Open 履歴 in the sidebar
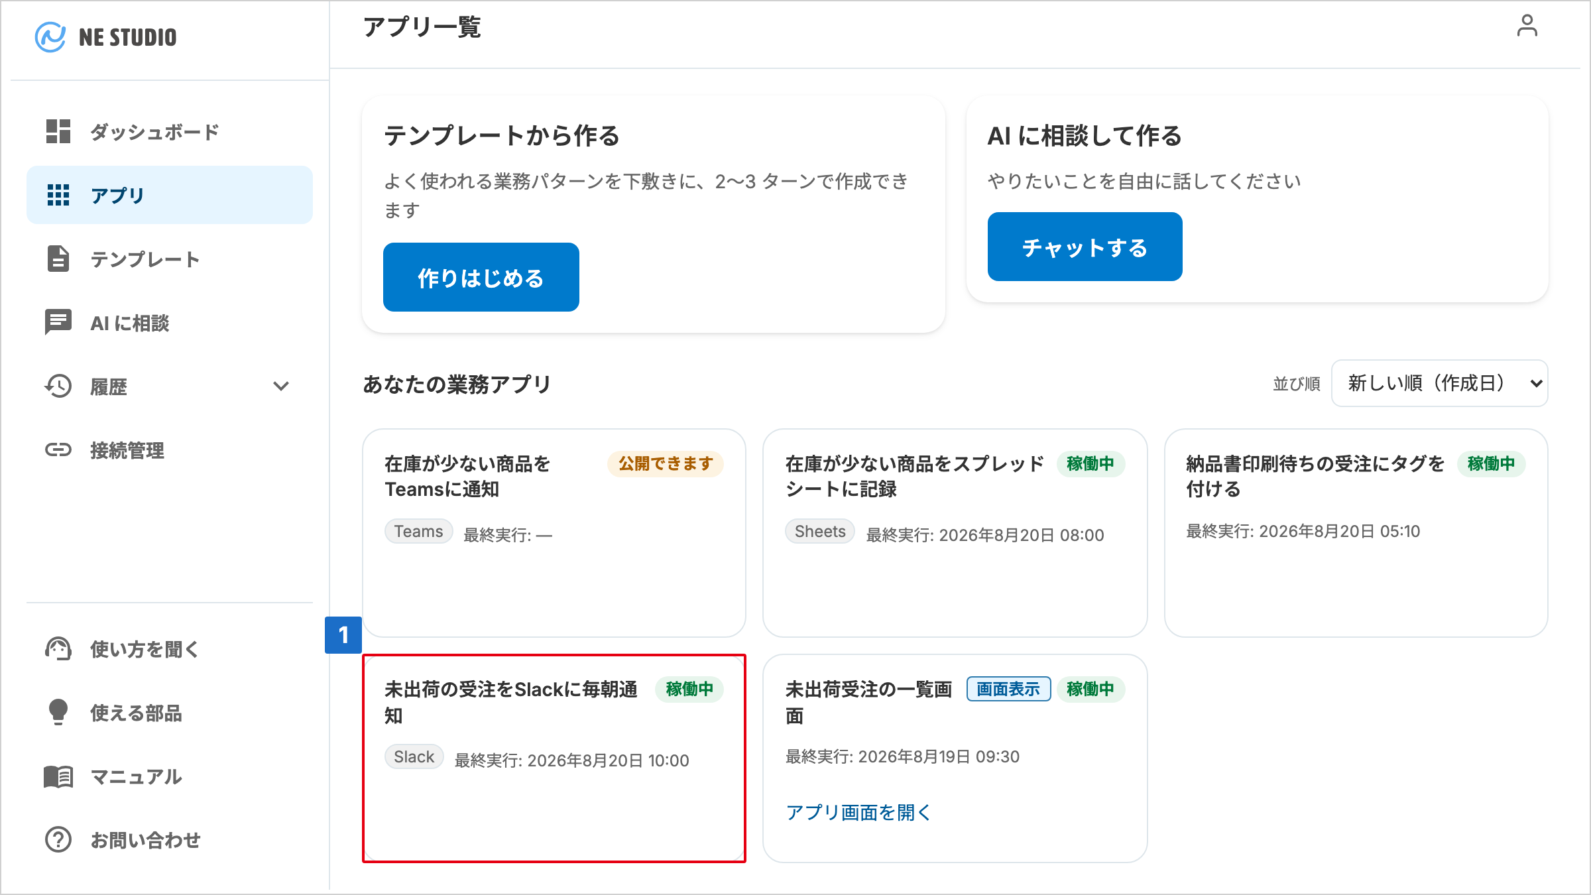 coord(170,386)
